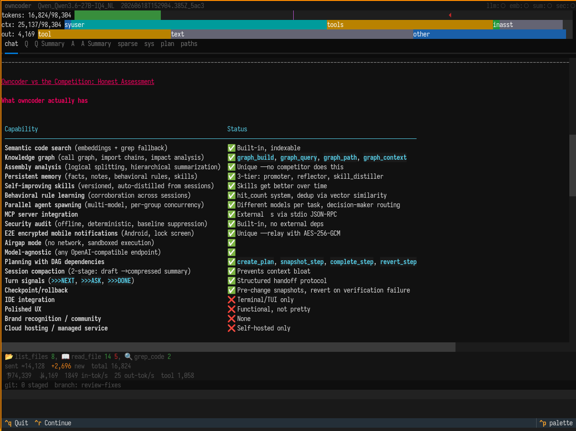Click the grep_code magnifier icon
This screenshot has height=431, width=576.
click(x=128, y=357)
